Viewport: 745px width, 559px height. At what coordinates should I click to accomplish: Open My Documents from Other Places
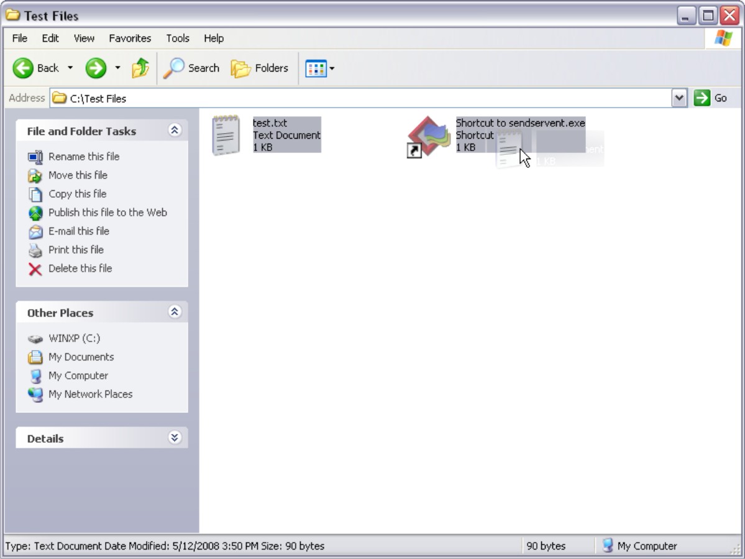[x=80, y=356]
